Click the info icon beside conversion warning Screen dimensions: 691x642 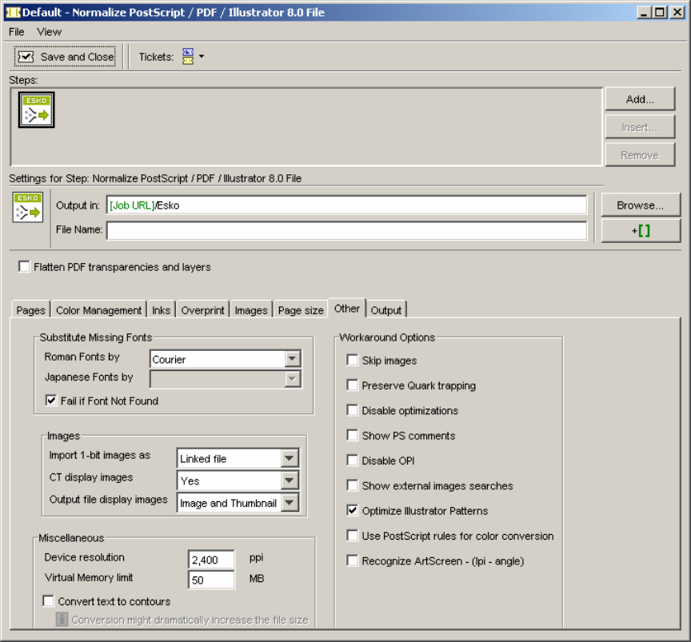62,619
